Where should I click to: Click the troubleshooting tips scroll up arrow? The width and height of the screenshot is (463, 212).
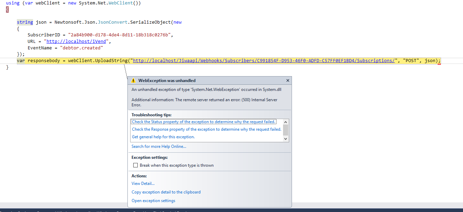coord(285,122)
